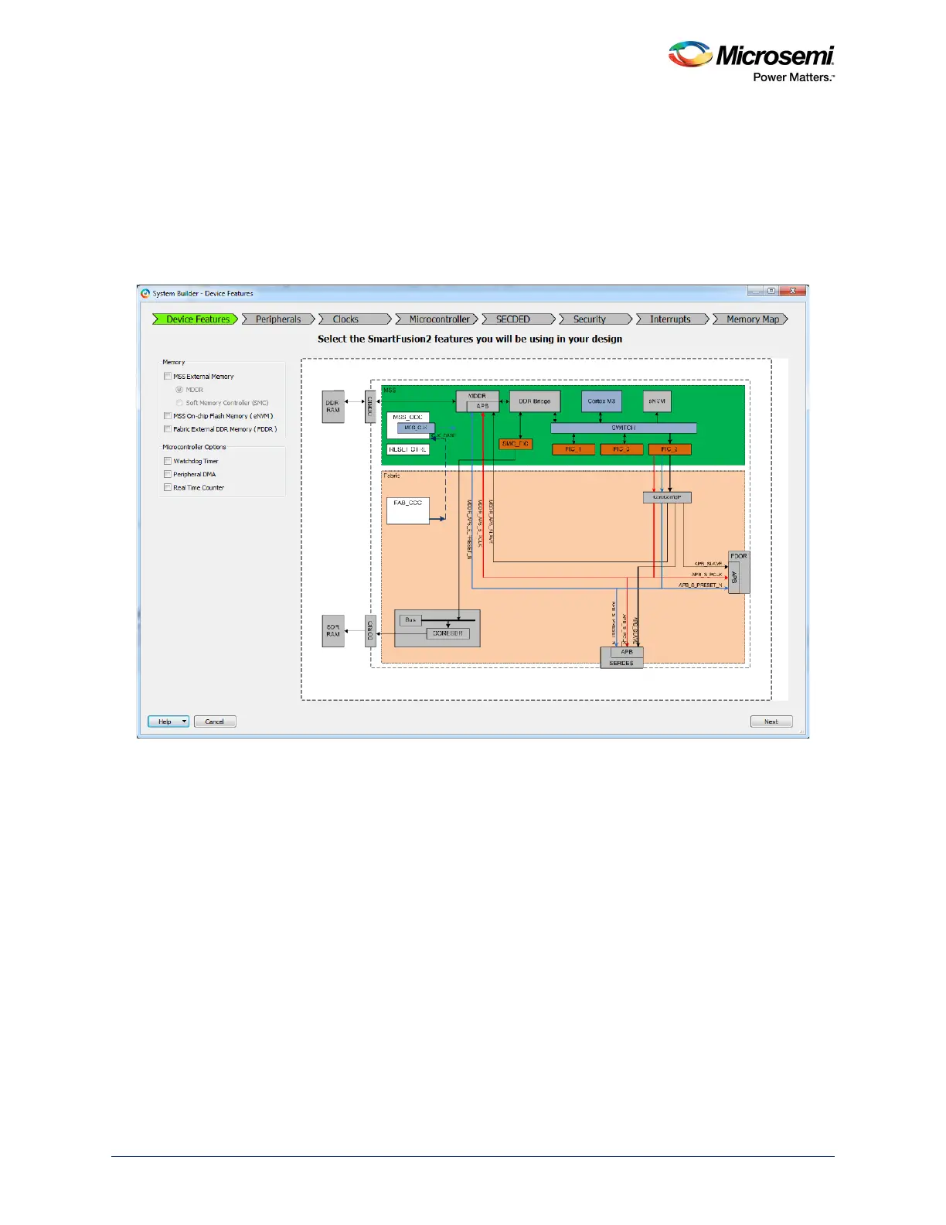Open the Help button dropdown arrow

(x=184, y=722)
